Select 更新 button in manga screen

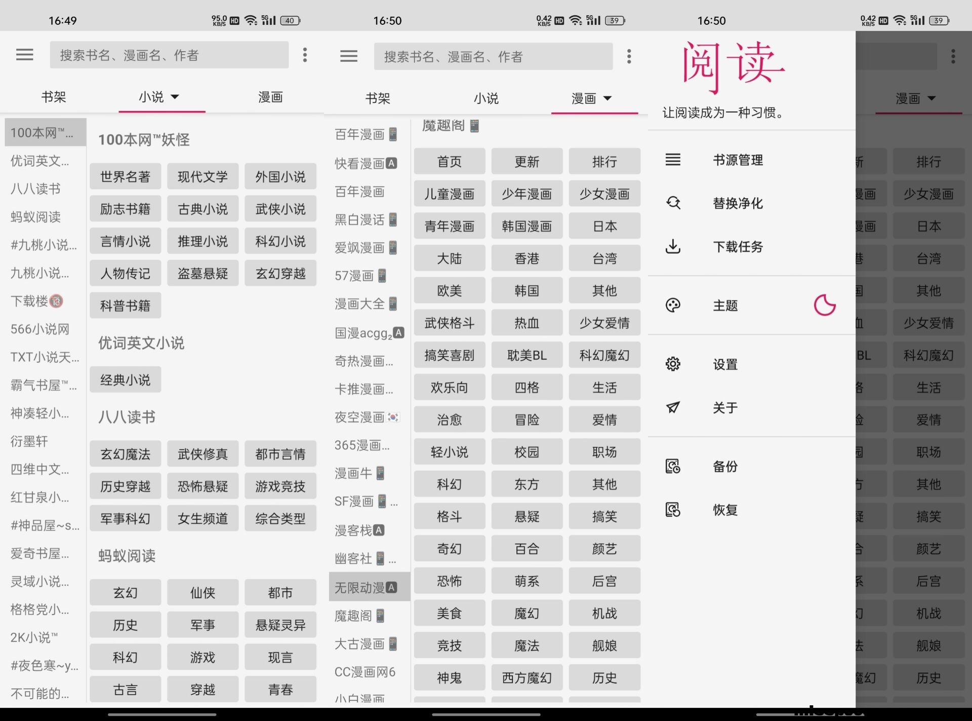[x=527, y=162]
